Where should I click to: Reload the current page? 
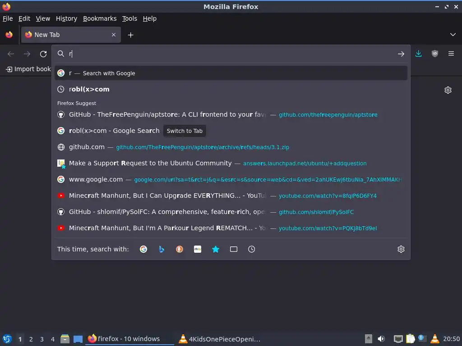[43, 54]
